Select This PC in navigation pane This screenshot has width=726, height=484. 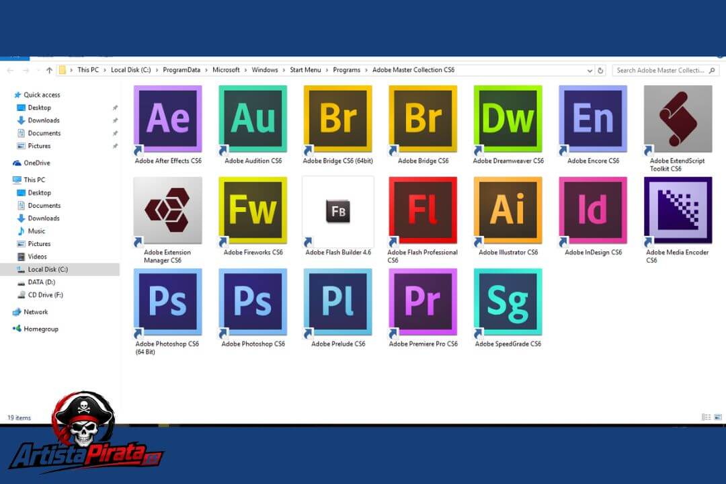pyautogui.click(x=34, y=179)
